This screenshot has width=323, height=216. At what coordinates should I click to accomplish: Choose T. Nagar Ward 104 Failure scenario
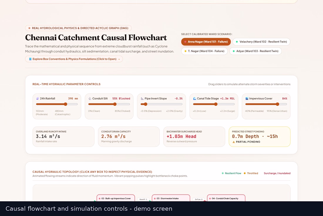[x=204, y=51]
